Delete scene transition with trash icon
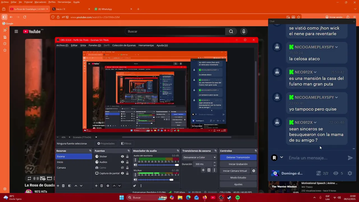 209,170
